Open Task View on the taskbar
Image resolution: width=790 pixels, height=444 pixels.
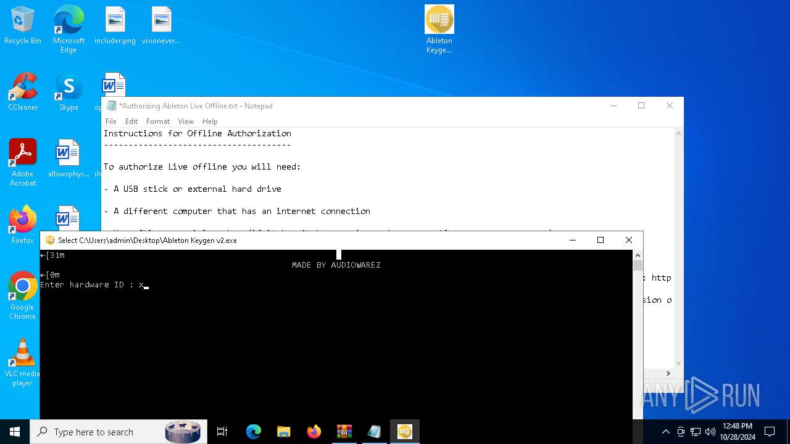222,432
